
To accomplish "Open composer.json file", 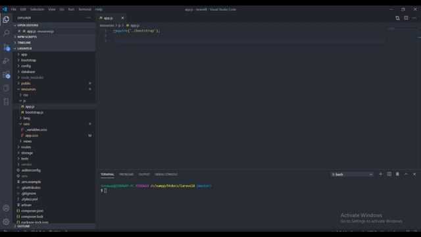I will pos(54,211).
